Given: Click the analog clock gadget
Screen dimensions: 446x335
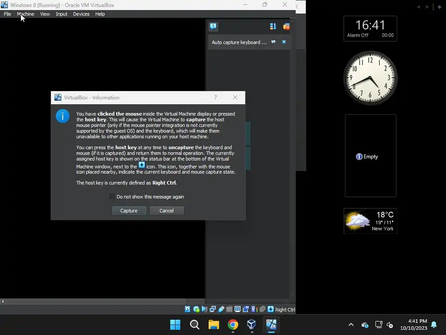Looking at the screenshot, I should click(370, 78).
